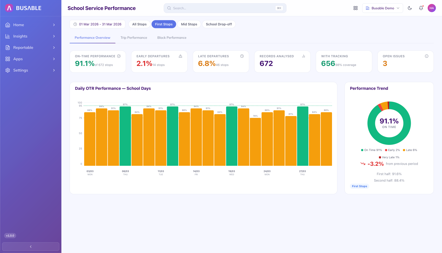
Task: Open notifications bell icon
Action: (x=421, y=8)
